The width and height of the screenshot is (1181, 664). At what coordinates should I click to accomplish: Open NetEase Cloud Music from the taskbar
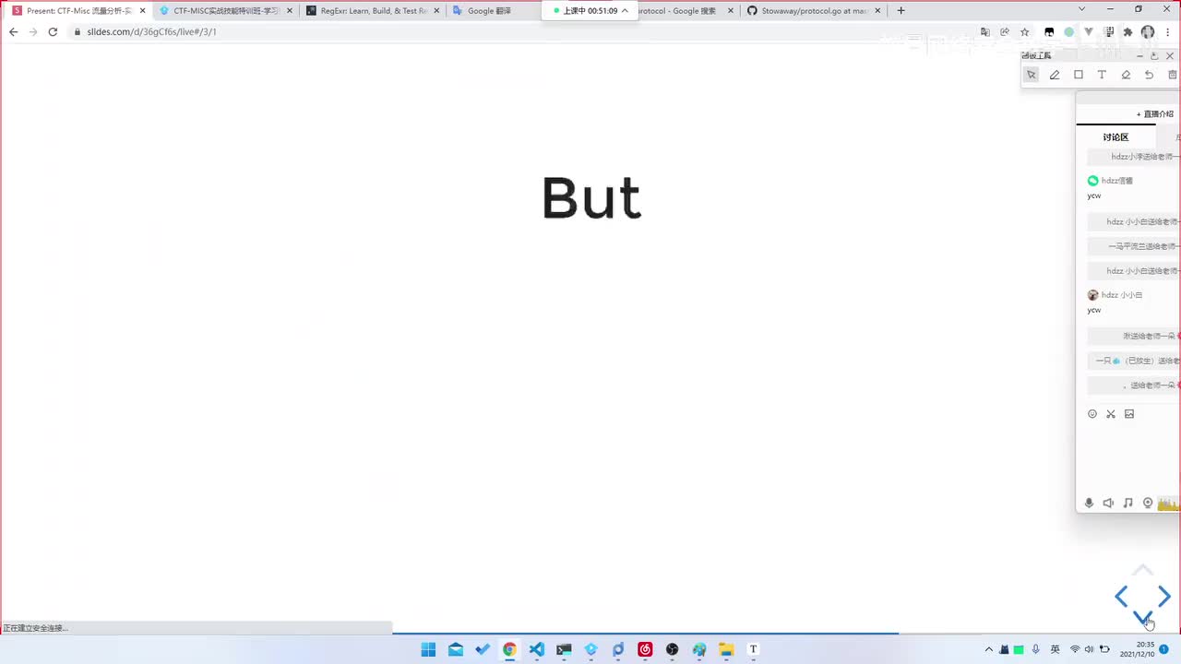[645, 649]
